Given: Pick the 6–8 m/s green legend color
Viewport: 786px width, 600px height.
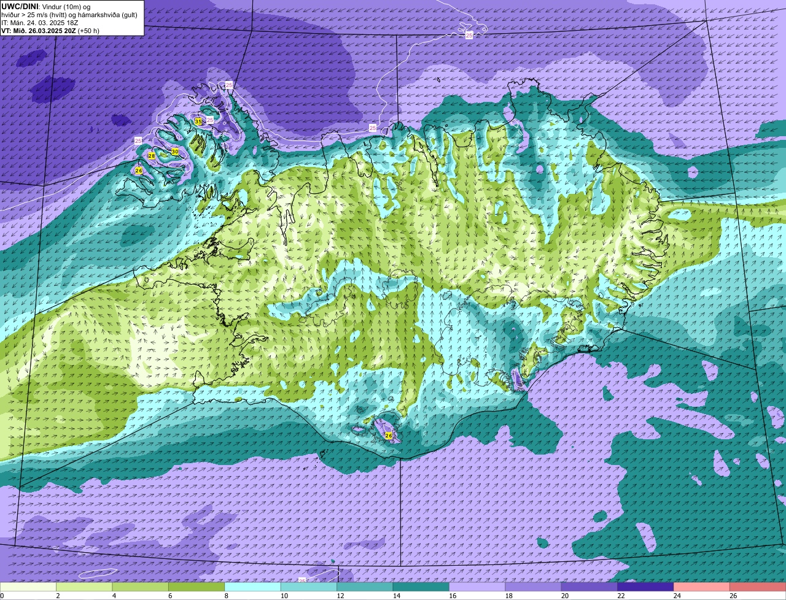Looking at the screenshot, I should 196,587.
